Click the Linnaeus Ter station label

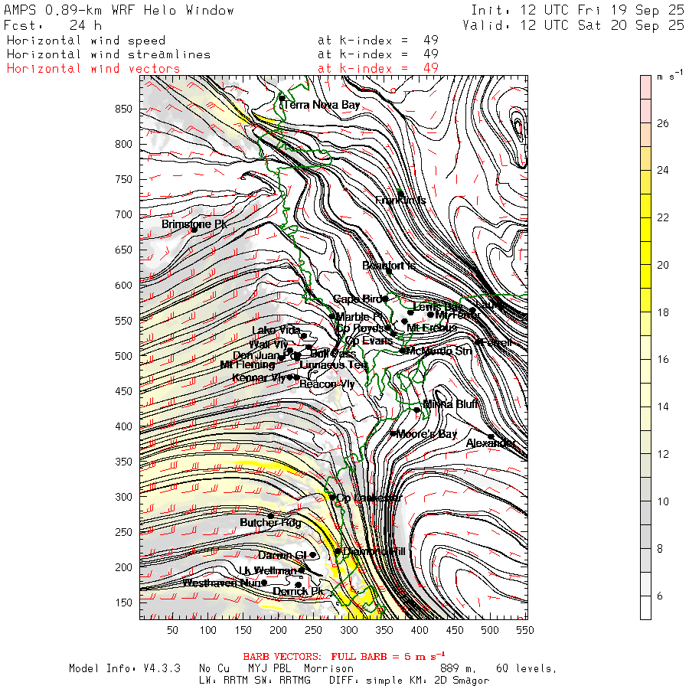pos(333,364)
